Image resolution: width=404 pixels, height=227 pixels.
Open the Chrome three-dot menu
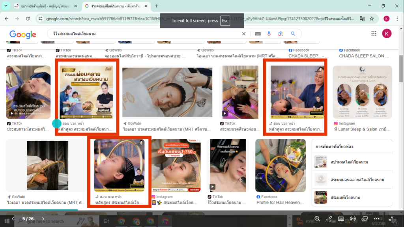[397, 18]
